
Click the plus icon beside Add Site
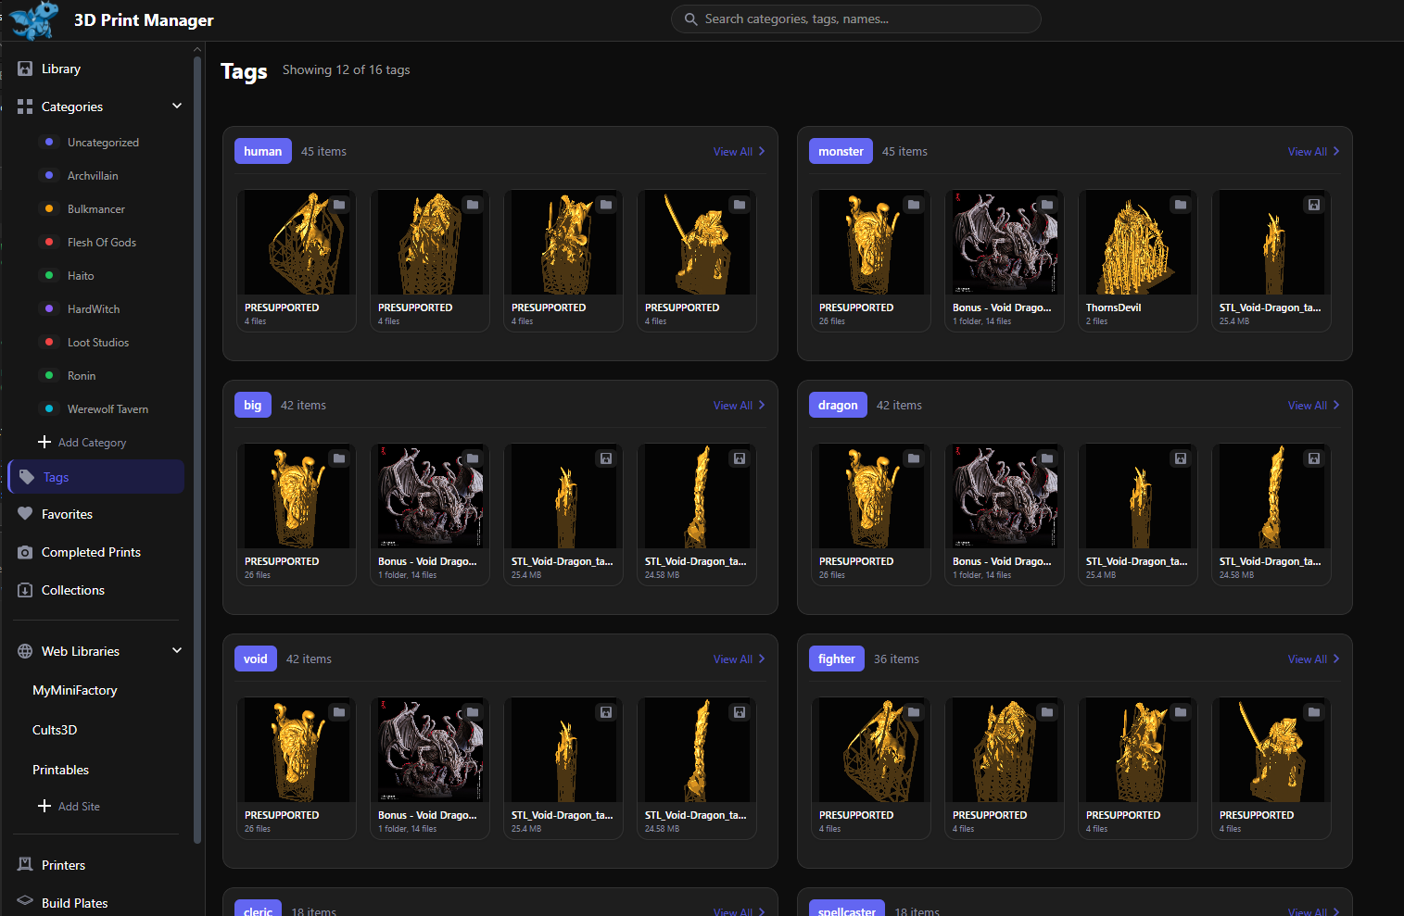[x=44, y=806]
